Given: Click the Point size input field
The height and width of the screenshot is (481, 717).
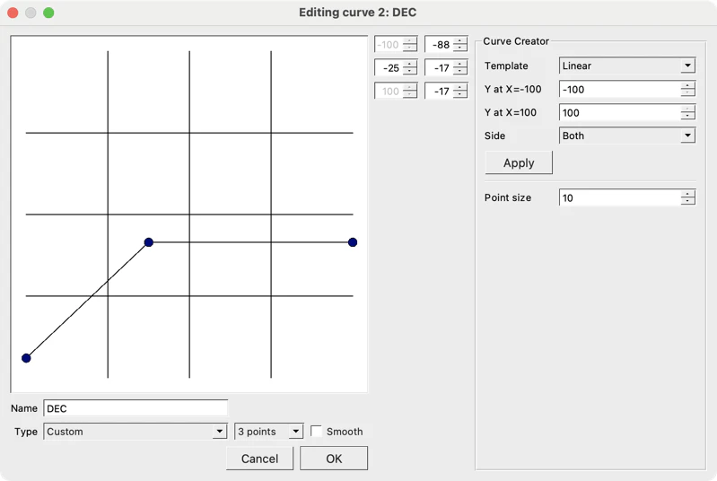Looking at the screenshot, I should point(619,197).
